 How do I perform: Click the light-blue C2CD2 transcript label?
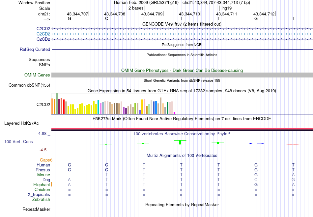(x=43, y=34)
